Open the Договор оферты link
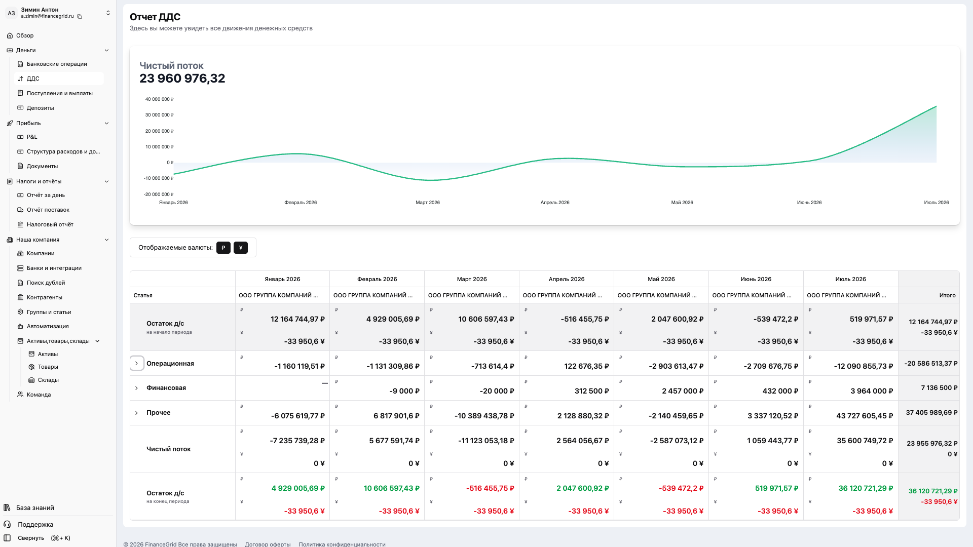The height and width of the screenshot is (547, 973). pos(268,544)
